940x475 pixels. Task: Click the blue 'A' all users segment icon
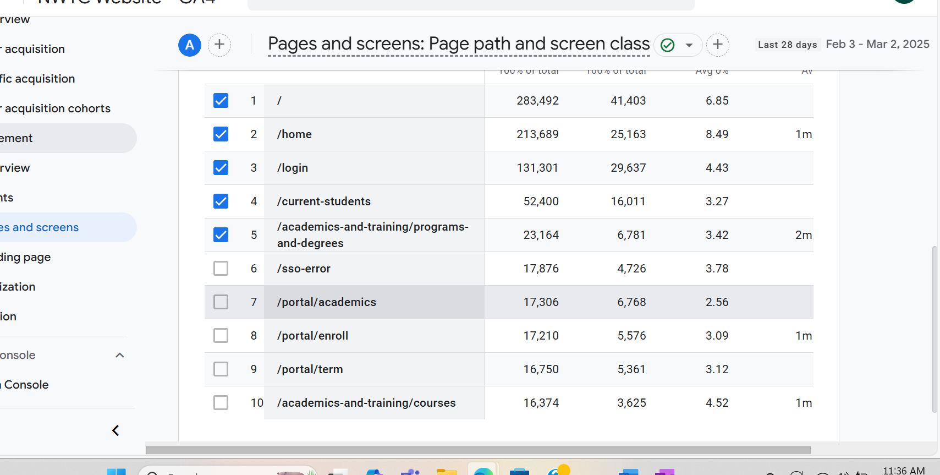(x=190, y=45)
